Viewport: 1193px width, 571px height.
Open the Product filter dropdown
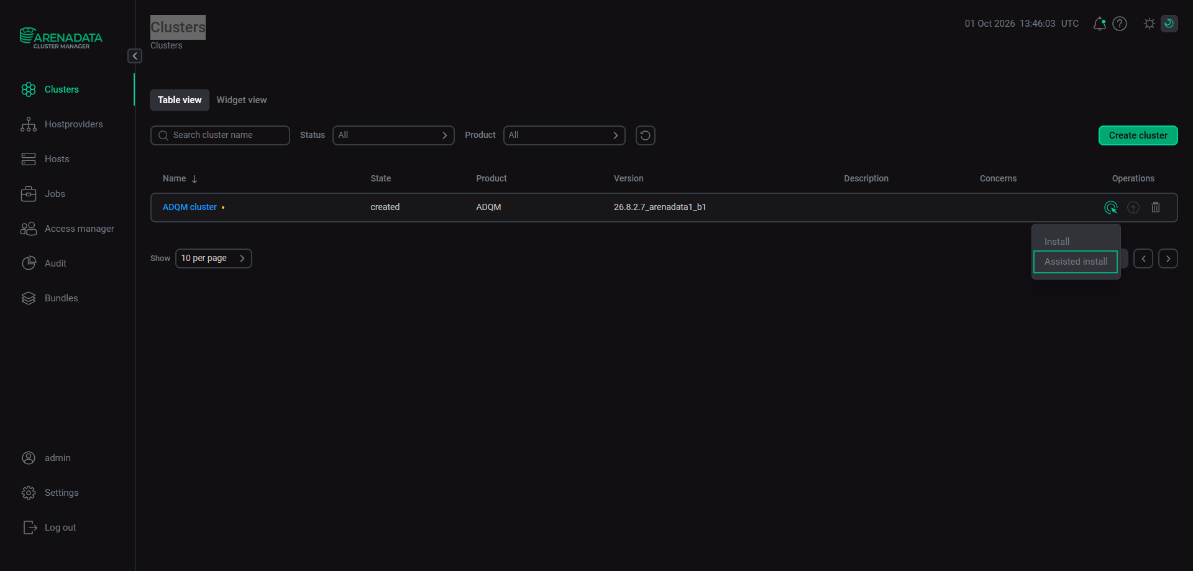(564, 135)
